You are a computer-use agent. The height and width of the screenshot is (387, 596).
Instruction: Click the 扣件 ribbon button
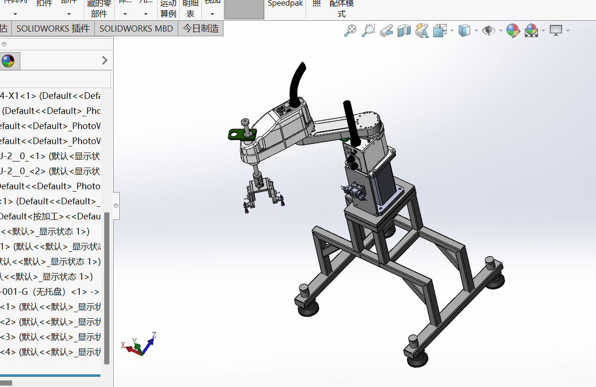coord(44,4)
